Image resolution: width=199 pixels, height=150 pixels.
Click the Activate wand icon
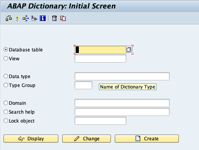pyautogui.click(x=17, y=18)
